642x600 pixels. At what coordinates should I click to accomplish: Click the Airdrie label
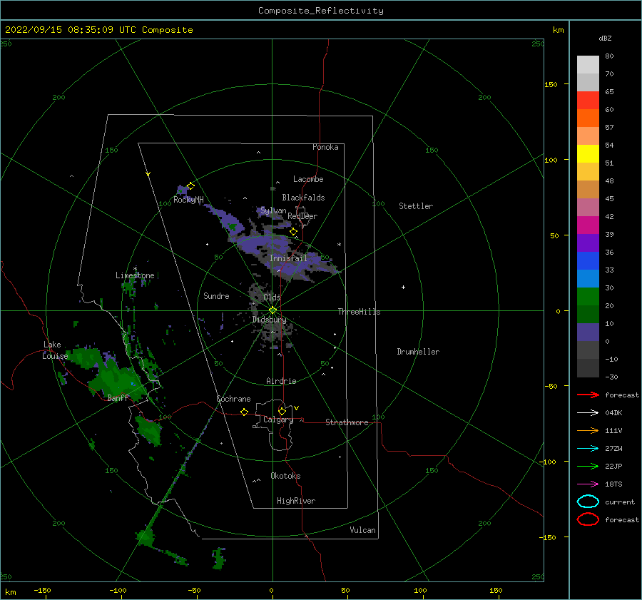point(281,381)
